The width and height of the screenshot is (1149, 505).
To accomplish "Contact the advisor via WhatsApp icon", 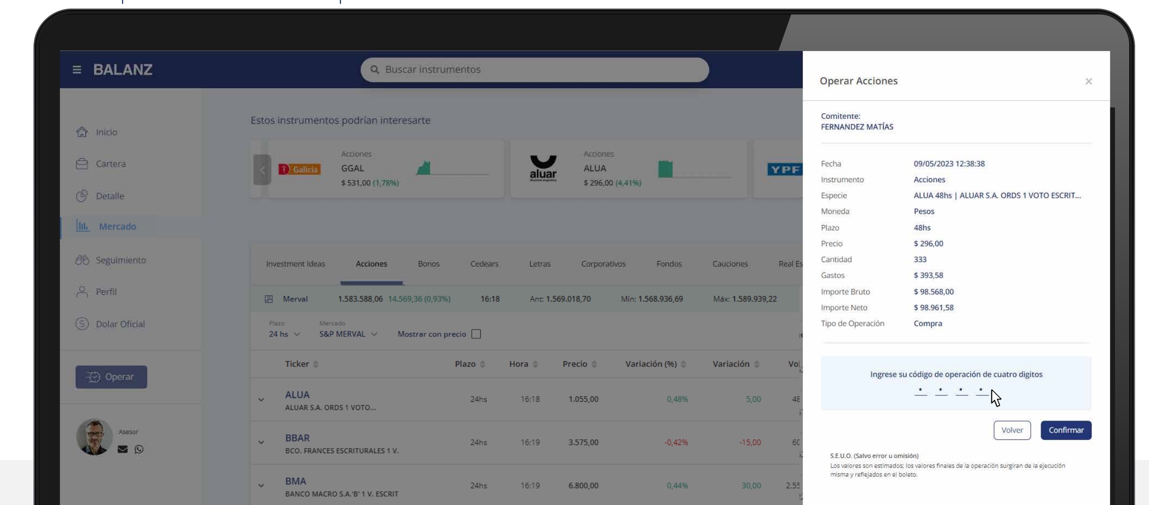I will click(x=139, y=449).
